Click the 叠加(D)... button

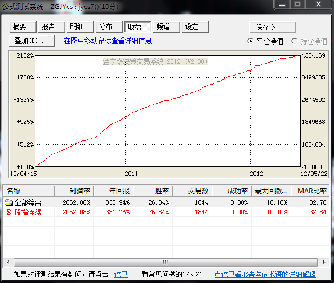[32, 41]
